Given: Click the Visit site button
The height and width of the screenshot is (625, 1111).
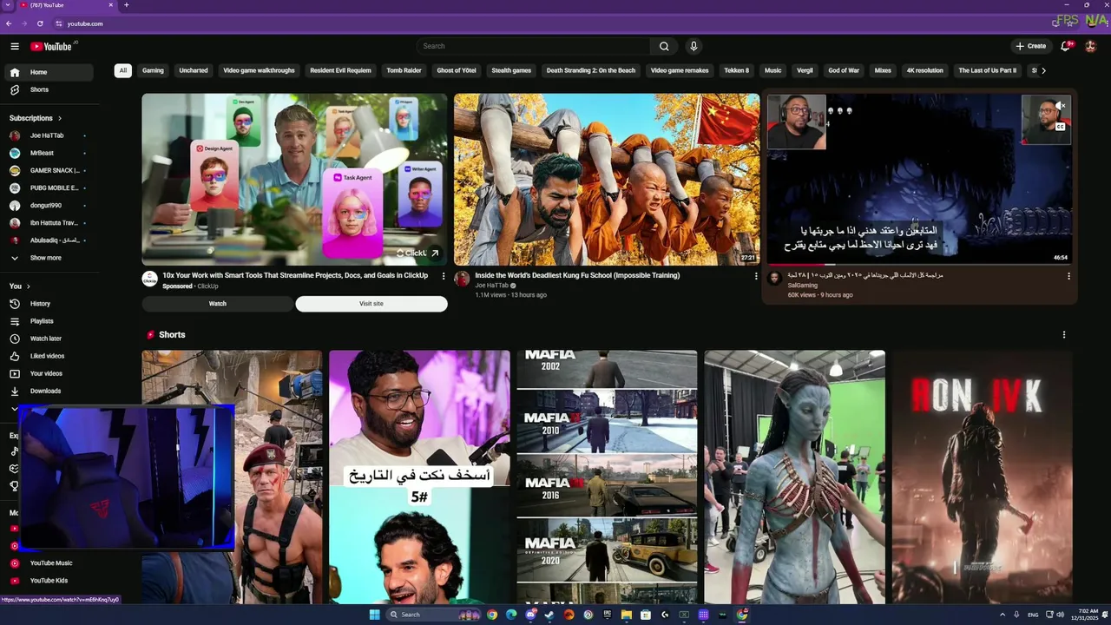Looking at the screenshot, I should point(371,304).
